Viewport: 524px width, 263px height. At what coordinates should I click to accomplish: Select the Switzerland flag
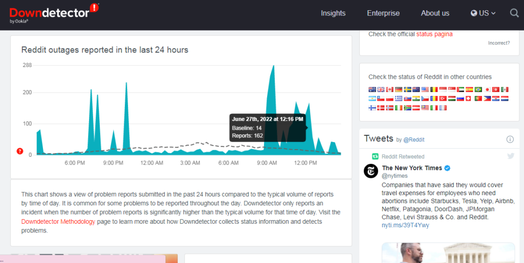[468, 99]
